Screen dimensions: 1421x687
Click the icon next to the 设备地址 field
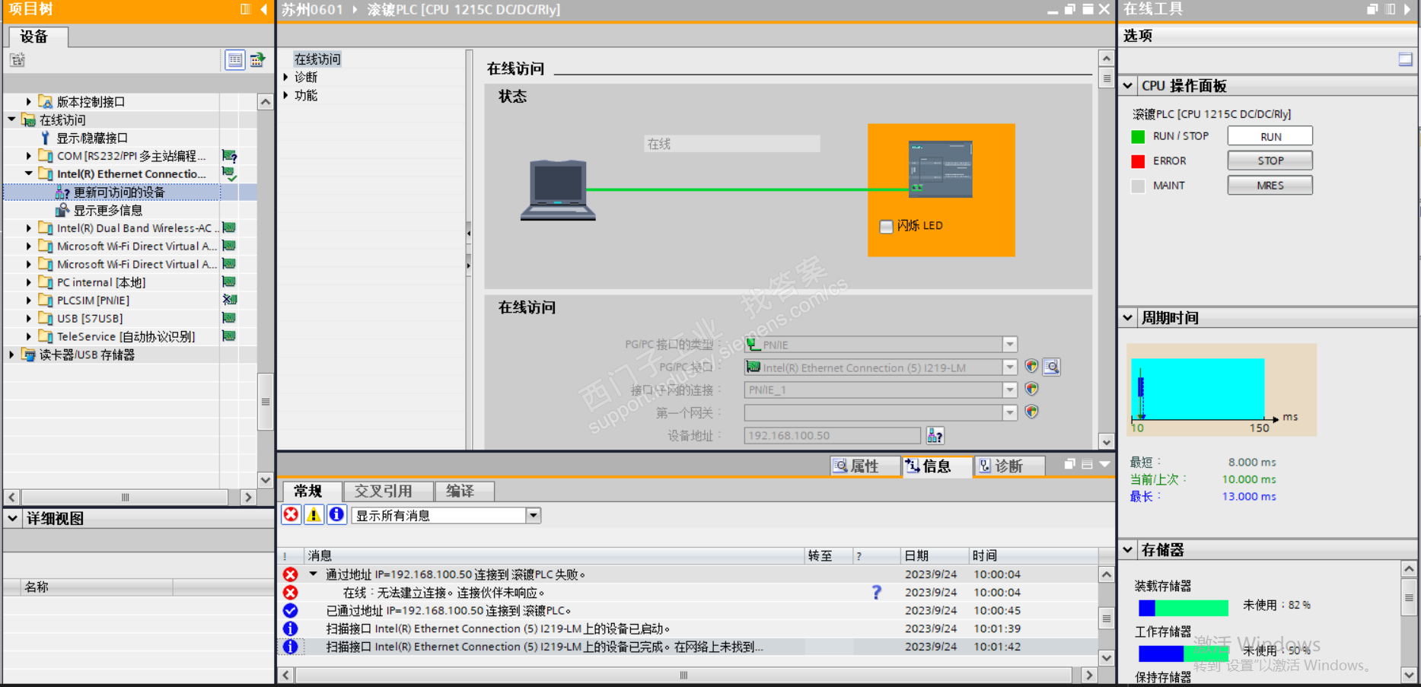[935, 436]
